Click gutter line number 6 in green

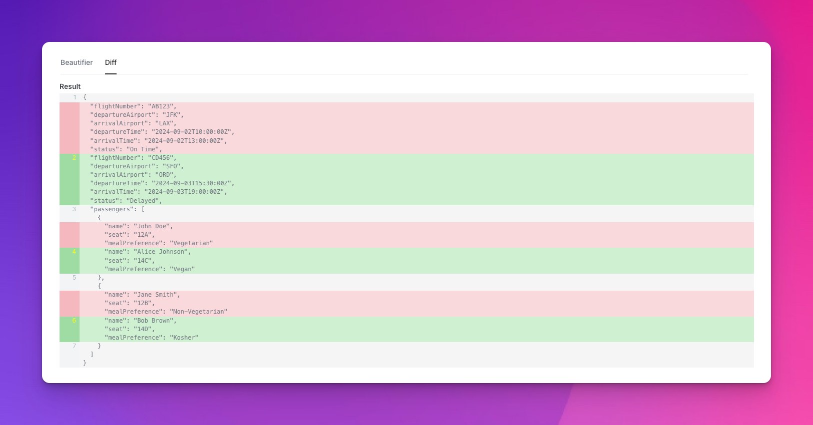tap(75, 321)
